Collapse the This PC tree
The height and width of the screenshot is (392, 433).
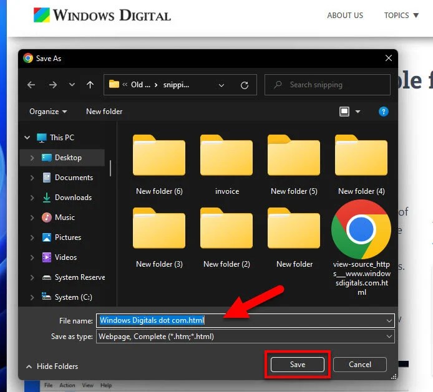tap(27, 137)
